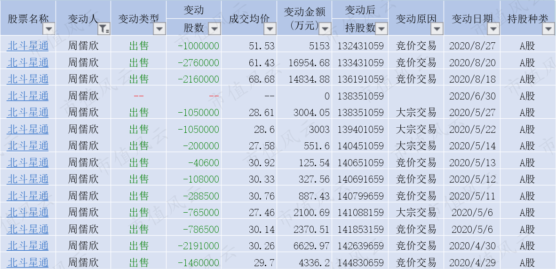Screen dimensions: 556x269
Task: Open 北斗星通 link in the 2020/8/27 row
Action: coord(28,46)
